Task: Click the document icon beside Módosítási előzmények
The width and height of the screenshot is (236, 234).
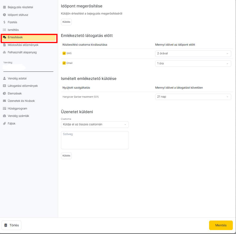Action: (x=4, y=45)
